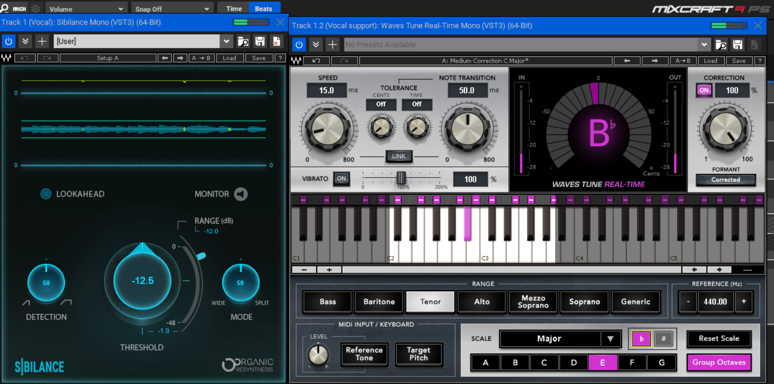Viewport: 774px width, 384px height.
Task: Open preset folder icon in Sibilance window
Action: click(243, 41)
